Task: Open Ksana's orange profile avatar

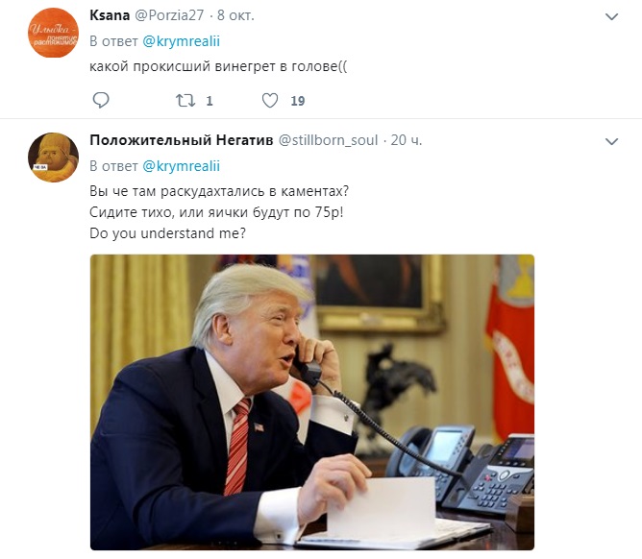Action: (x=53, y=33)
